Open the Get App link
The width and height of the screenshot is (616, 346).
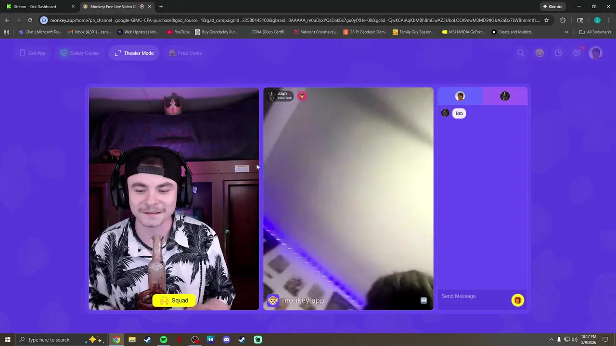point(32,53)
